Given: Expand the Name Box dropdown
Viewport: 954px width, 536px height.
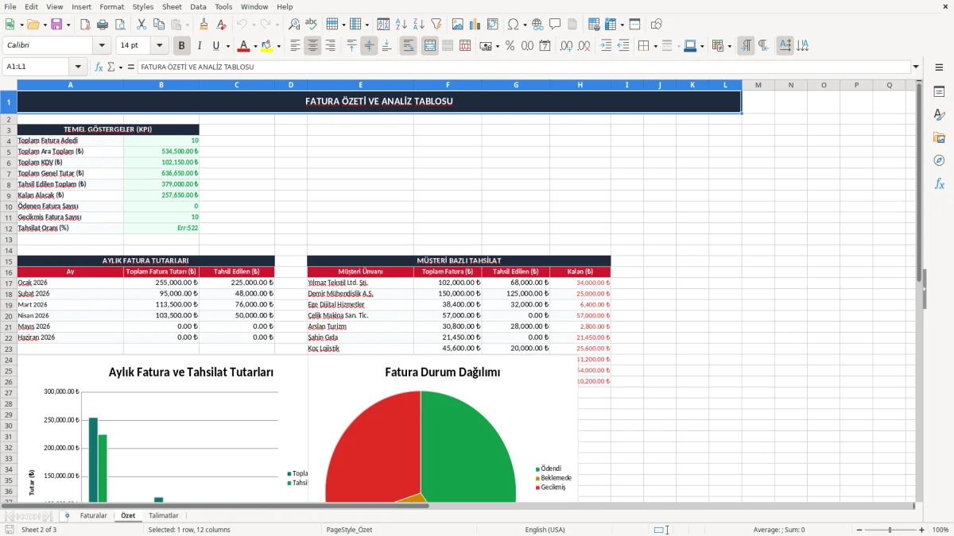Looking at the screenshot, I should [x=78, y=67].
